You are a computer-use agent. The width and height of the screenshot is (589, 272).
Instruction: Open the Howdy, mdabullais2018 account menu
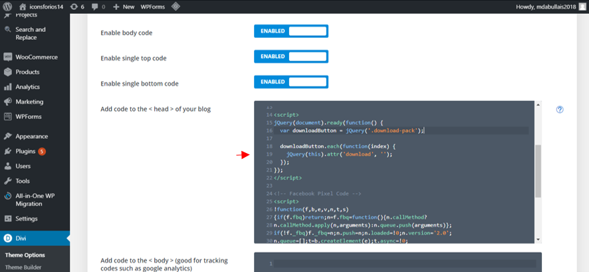[549, 7]
